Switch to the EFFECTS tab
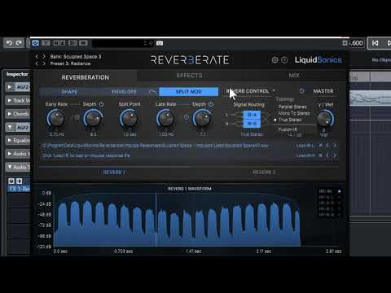 click(x=189, y=76)
